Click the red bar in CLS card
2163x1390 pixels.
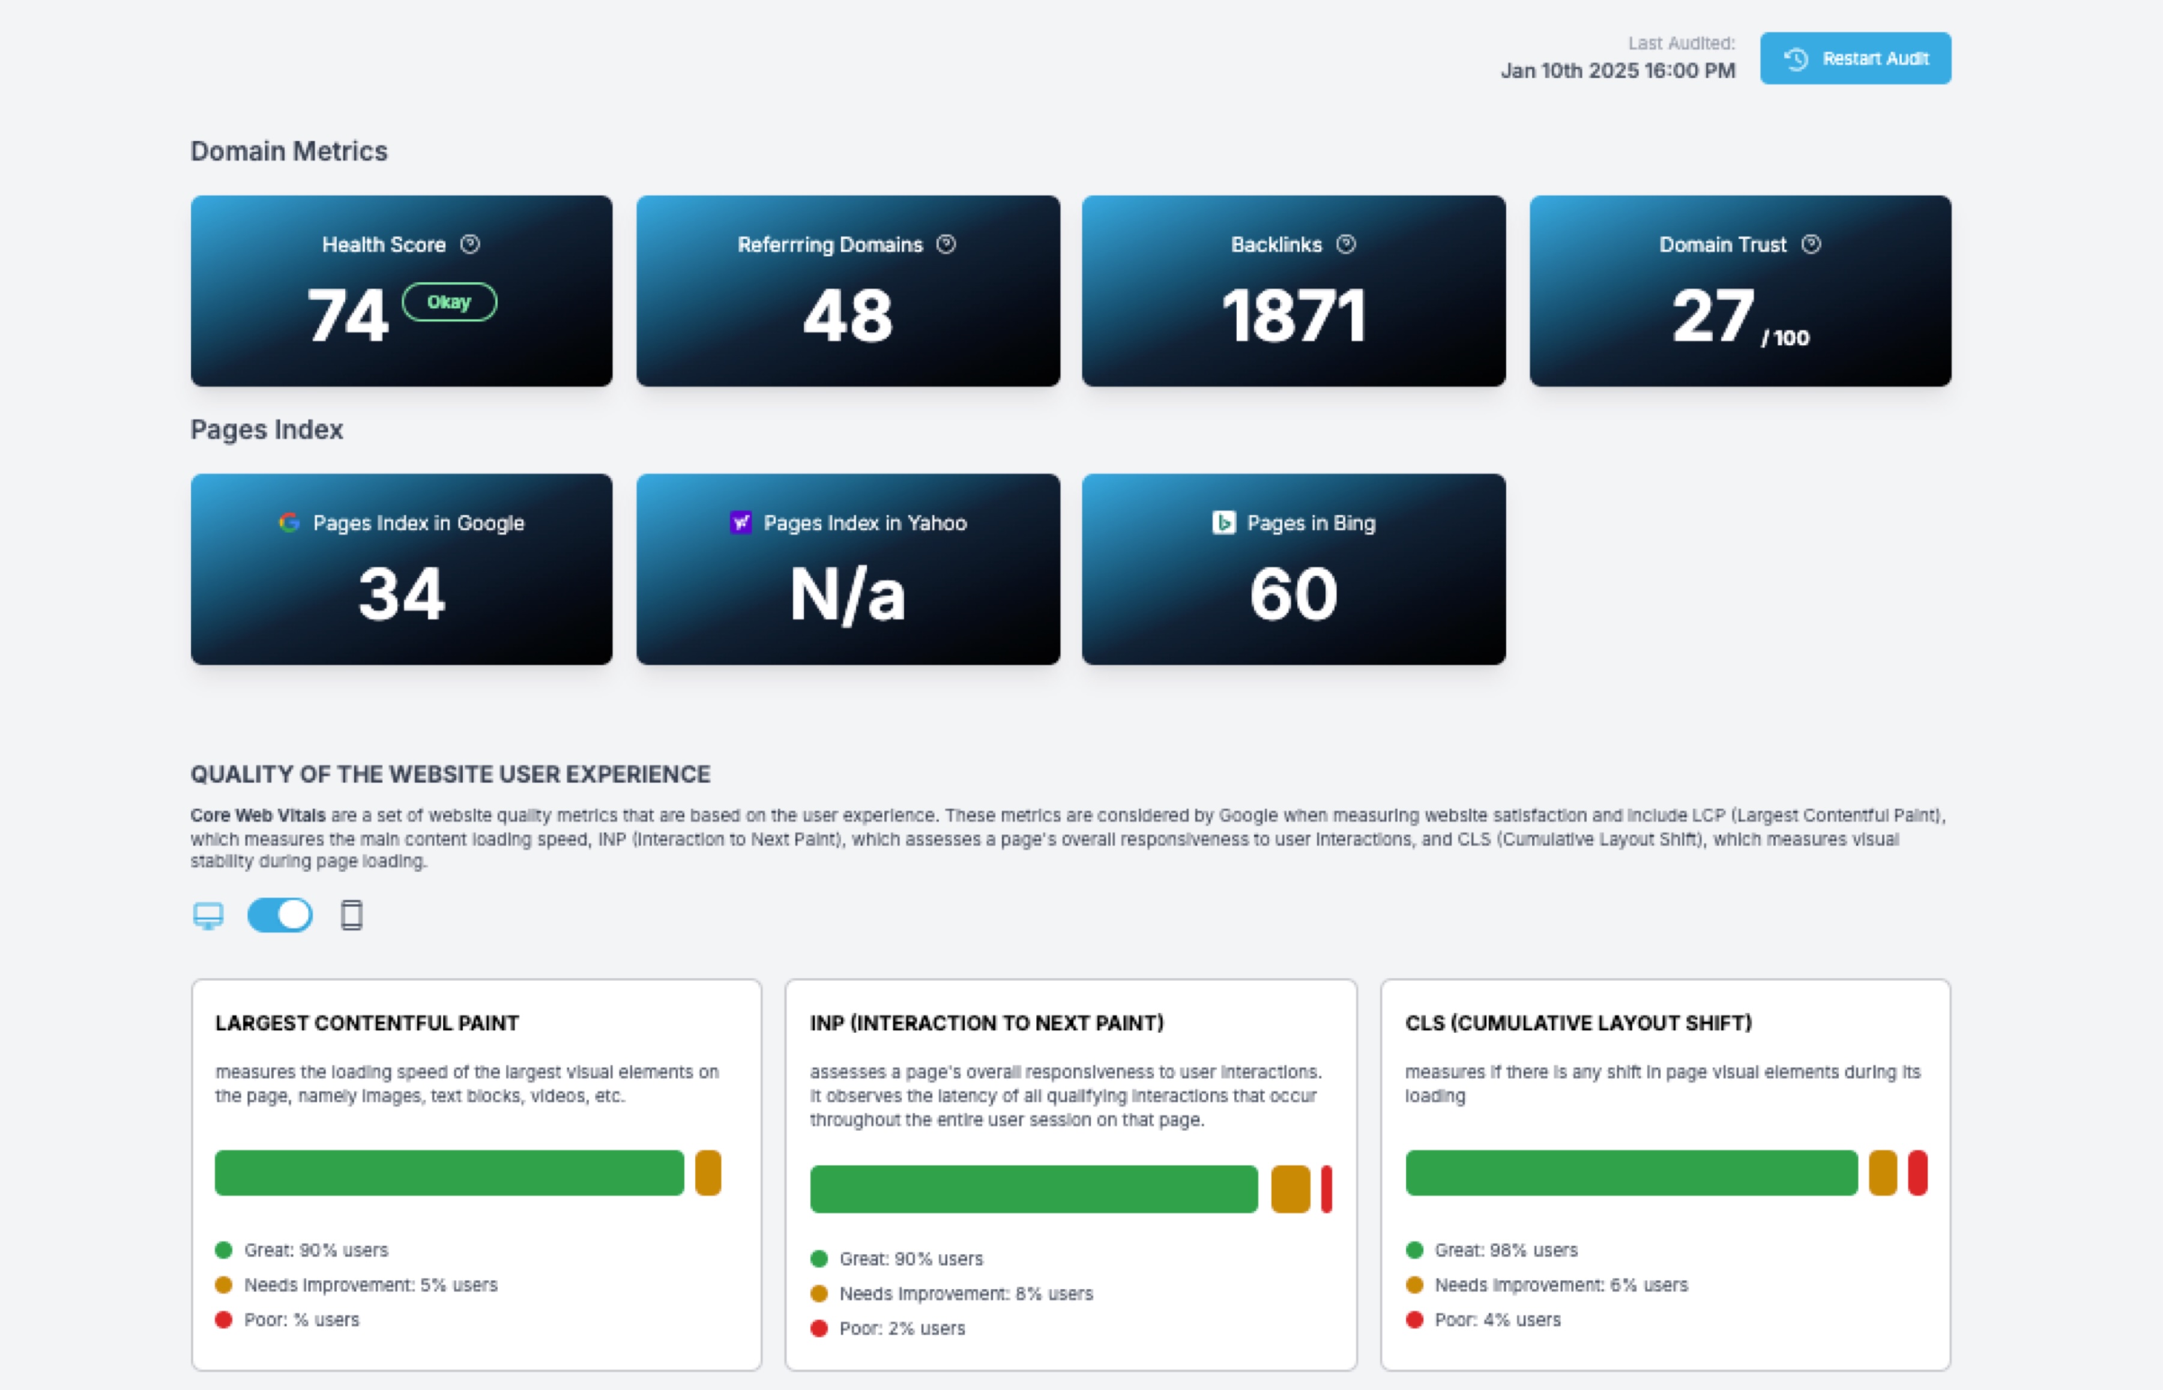1919,1173
